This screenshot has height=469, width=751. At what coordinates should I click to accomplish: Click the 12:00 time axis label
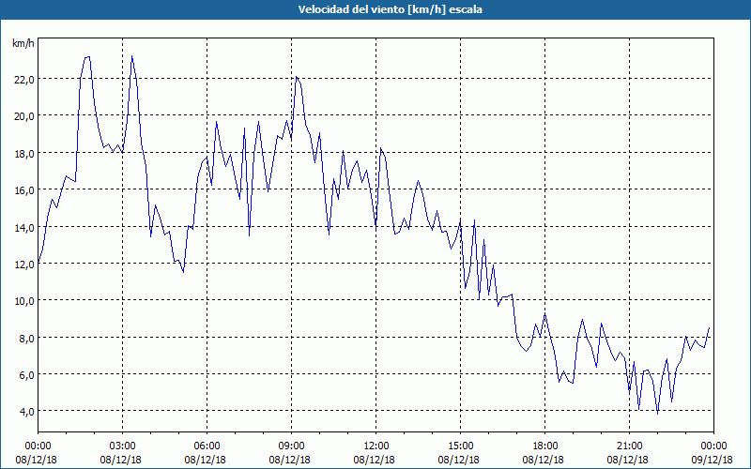point(376,446)
